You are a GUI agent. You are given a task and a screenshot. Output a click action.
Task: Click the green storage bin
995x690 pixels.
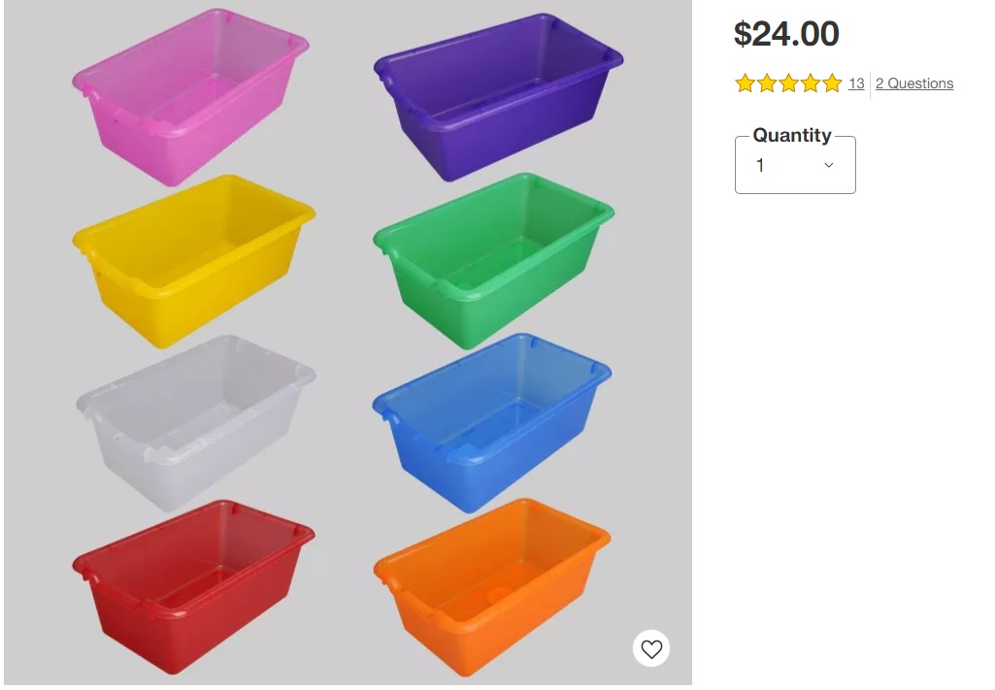(493, 261)
